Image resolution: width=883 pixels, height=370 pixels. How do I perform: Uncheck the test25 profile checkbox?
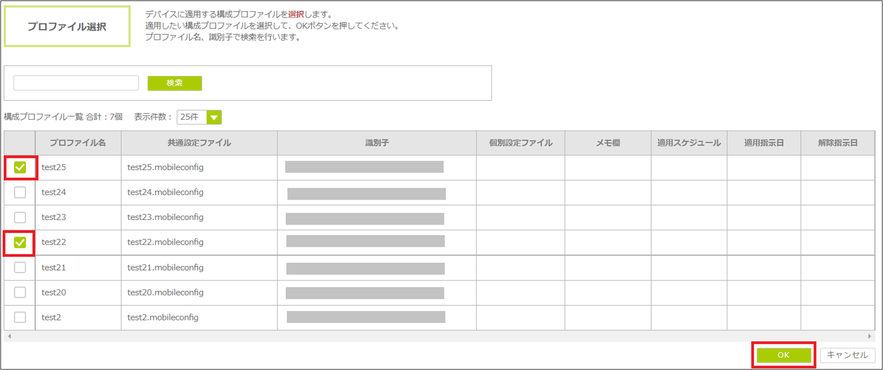[20, 168]
